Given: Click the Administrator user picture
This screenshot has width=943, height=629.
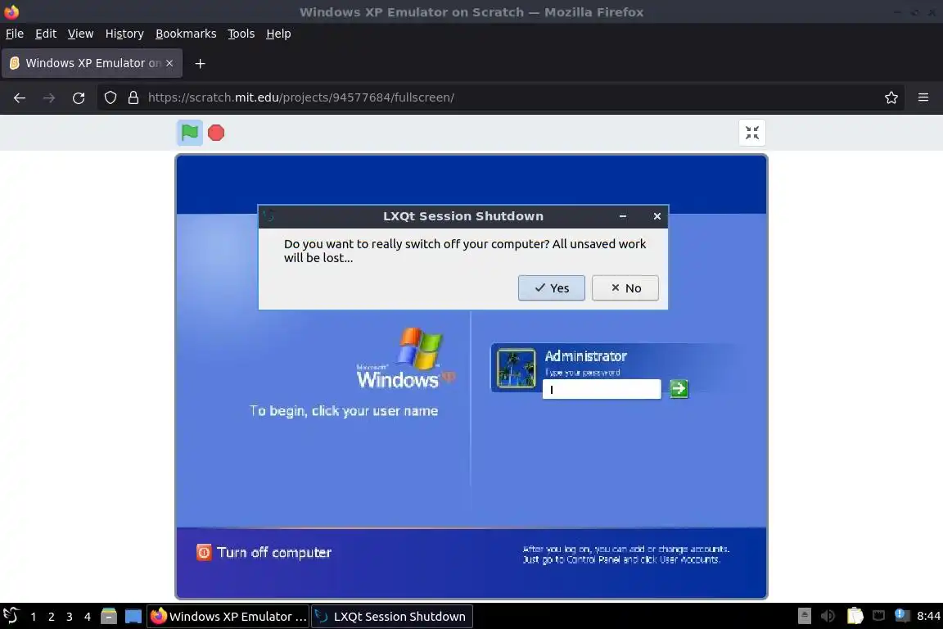Looking at the screenshot, I should click(516, 369).
